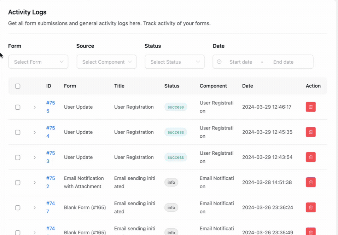The image size is (338, 235).
Task: Open log entry link #752
Action: [50, 182]
